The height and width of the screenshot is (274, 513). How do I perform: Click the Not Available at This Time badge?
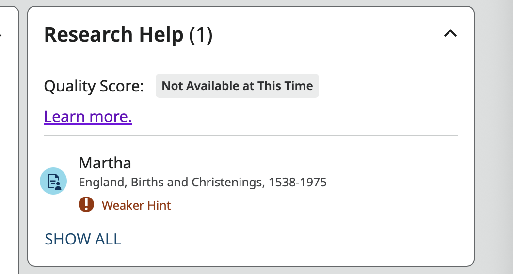(x=237, y=86)
